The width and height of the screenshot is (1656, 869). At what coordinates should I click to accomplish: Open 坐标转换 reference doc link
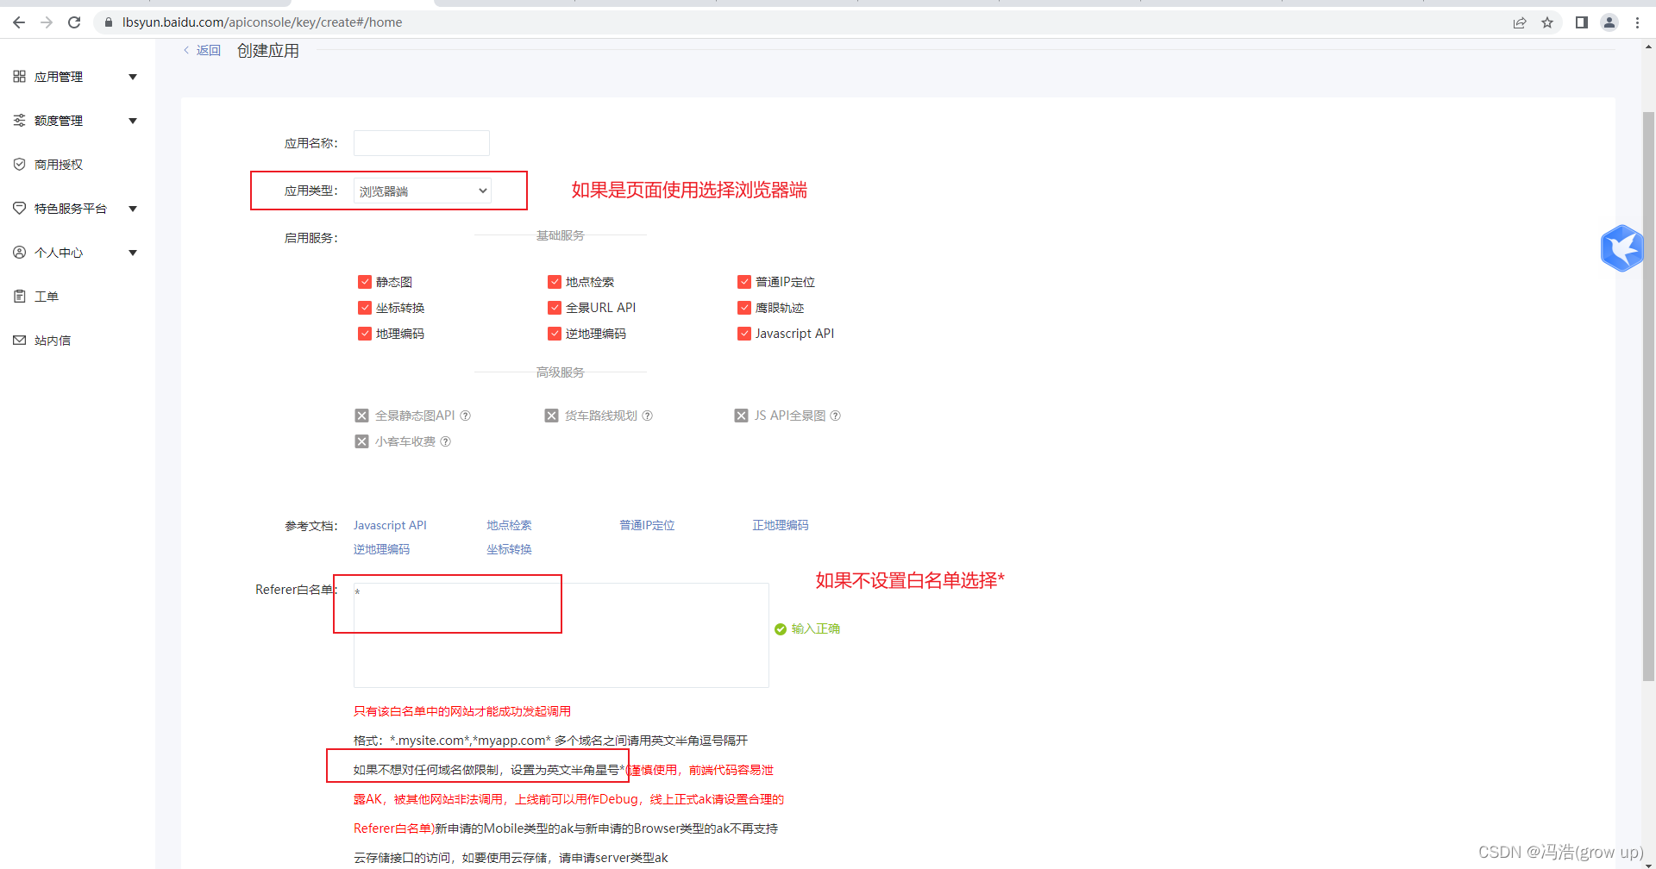(509, 549)
